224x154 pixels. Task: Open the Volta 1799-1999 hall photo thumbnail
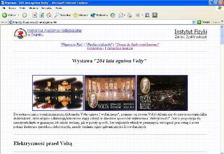[x=110, y=93]
